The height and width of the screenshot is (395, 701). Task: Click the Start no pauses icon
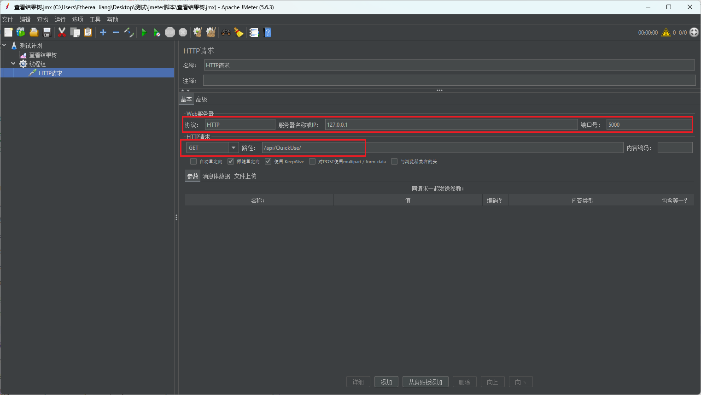pyautogui.click(x=157, y=32)
